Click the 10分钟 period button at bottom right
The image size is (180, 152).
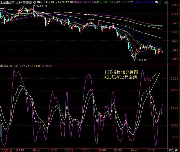click(x=173, y=150)
